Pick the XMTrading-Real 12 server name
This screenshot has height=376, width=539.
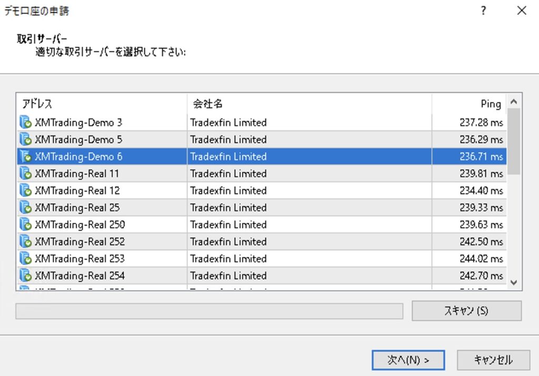77,190
